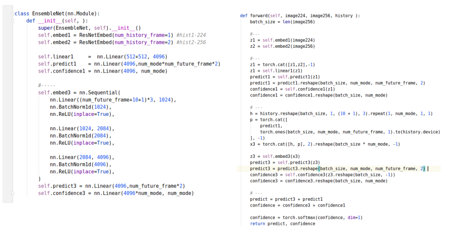Place cursor on super(EnsembleNet, self).__init__() line
This screenshot has height=244, width=450.
pyautogui.click(x=89, y=28)
